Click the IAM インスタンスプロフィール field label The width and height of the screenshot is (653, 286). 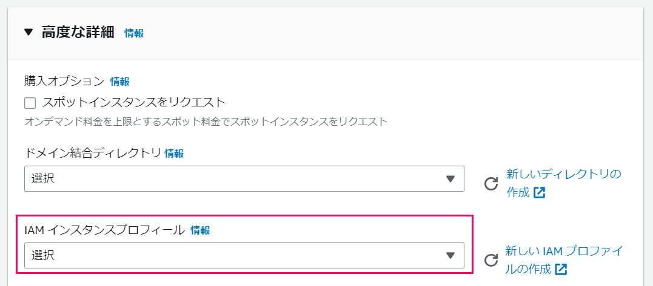104,230
